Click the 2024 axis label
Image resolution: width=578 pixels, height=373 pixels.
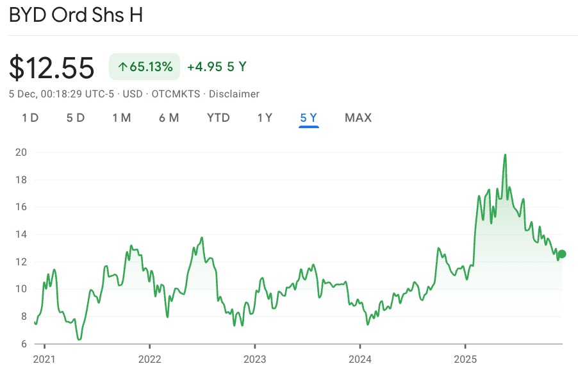360,360
